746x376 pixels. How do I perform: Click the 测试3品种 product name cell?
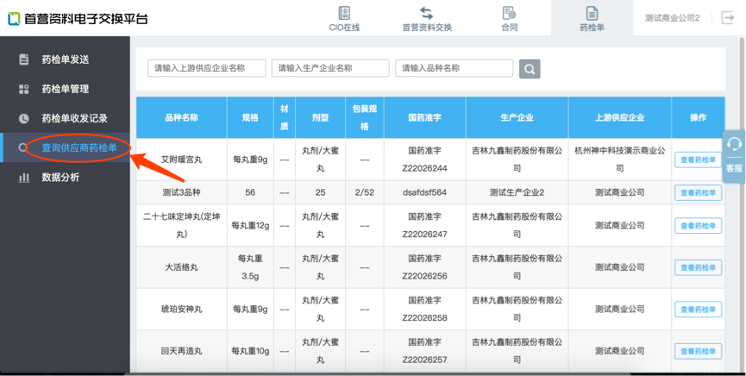tap(181, 193)
